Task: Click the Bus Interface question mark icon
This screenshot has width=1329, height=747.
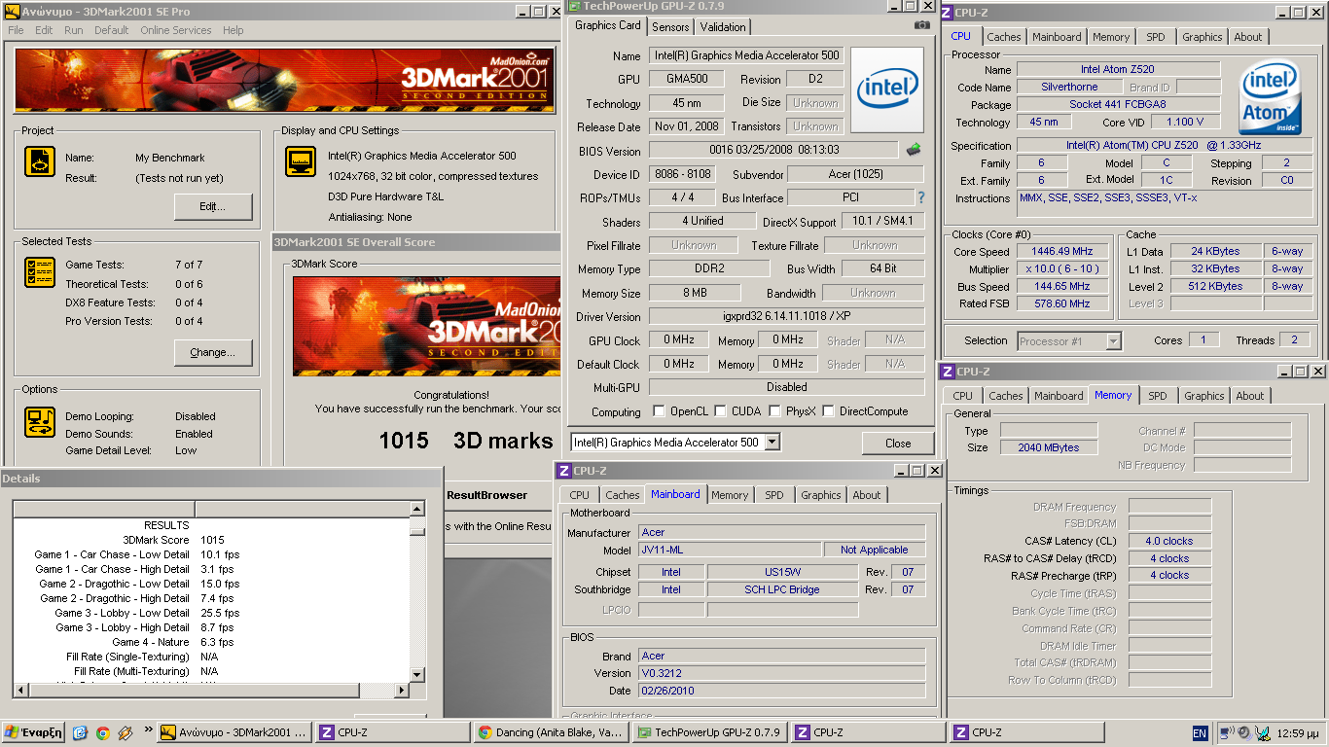Action: (x=920, y=197)
